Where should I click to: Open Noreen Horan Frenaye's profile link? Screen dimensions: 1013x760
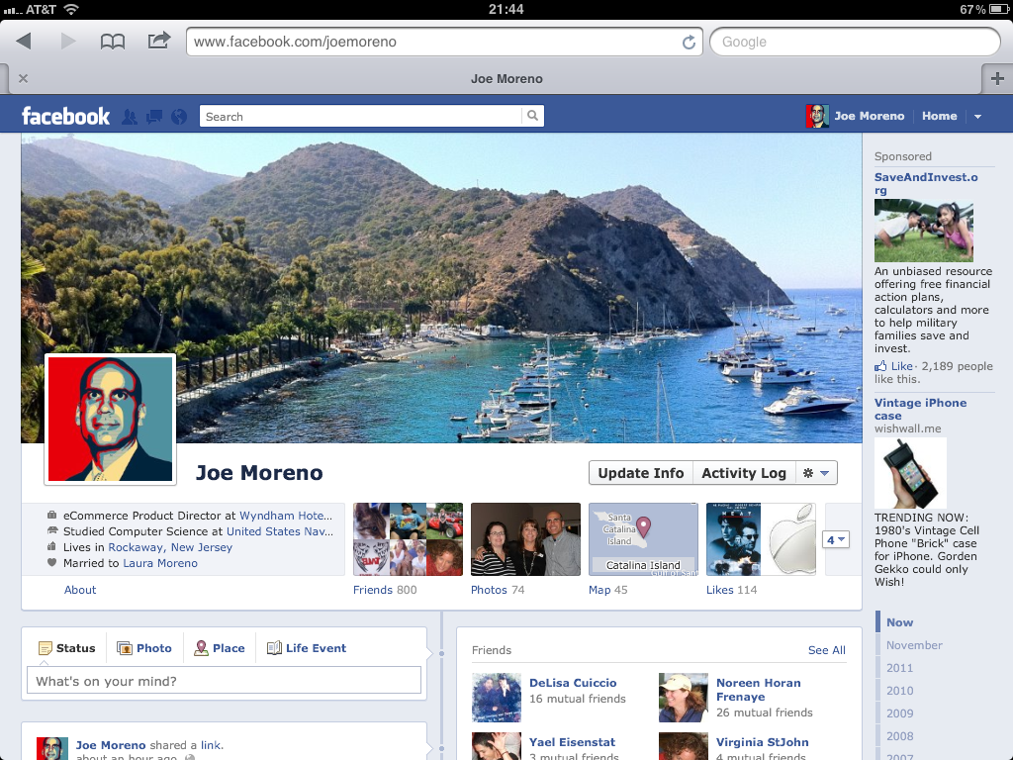point(759,690)
